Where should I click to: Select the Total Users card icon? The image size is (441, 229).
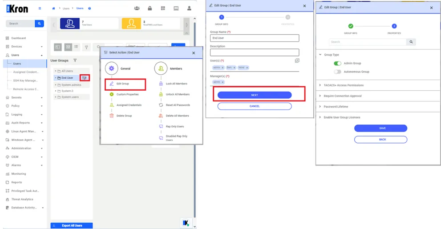70,24
